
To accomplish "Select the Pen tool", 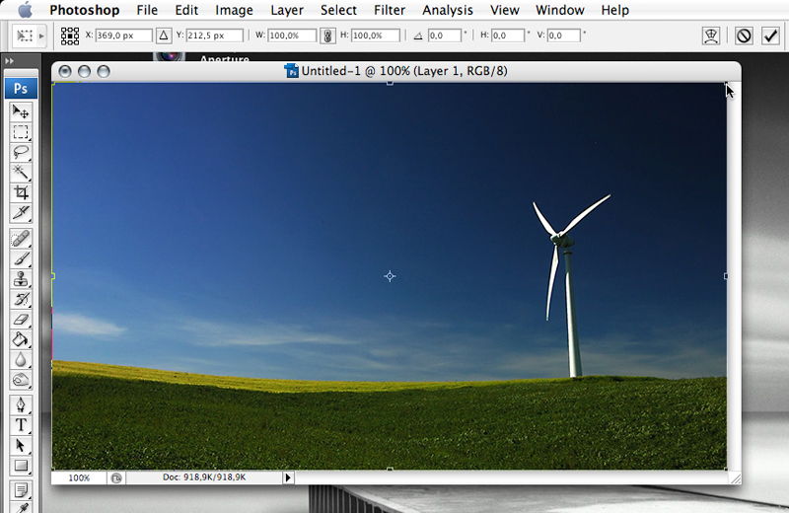I will click(x=21, y=404).
